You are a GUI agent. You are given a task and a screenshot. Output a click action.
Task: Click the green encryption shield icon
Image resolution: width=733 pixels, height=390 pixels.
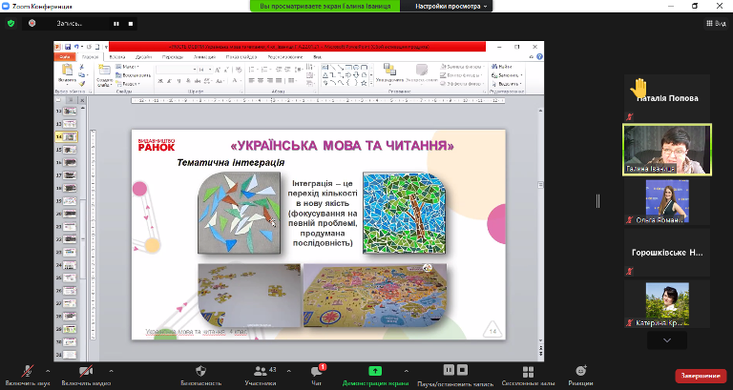coord(11,23)
